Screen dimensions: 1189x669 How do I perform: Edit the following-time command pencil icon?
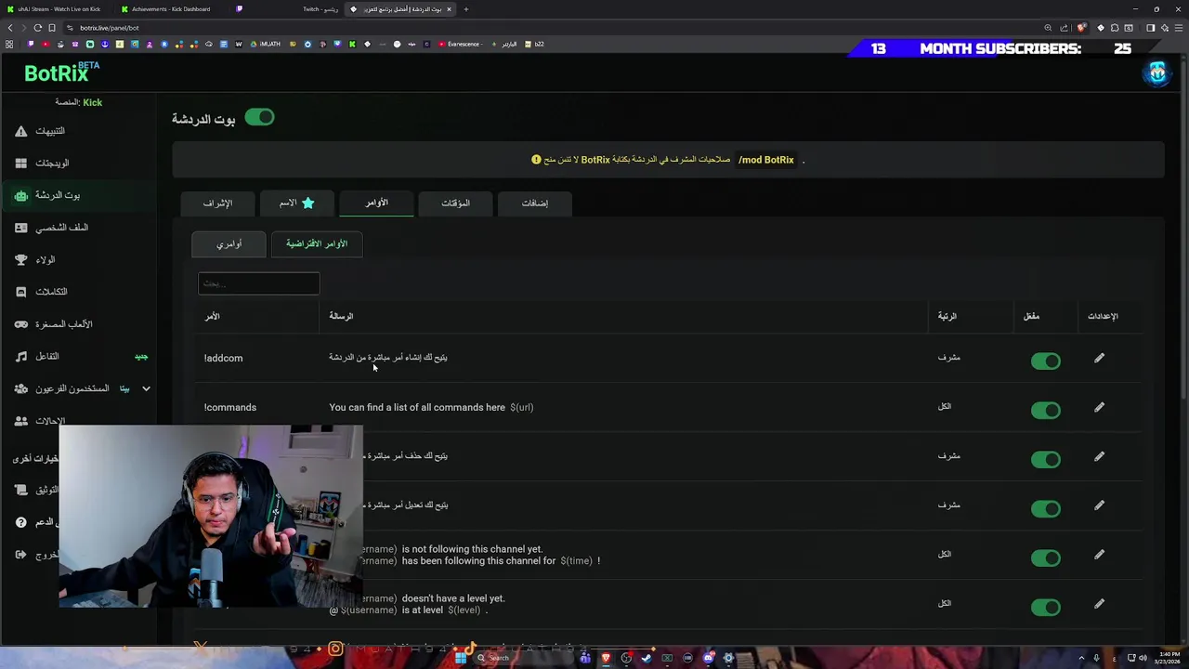pos(1099,555)
